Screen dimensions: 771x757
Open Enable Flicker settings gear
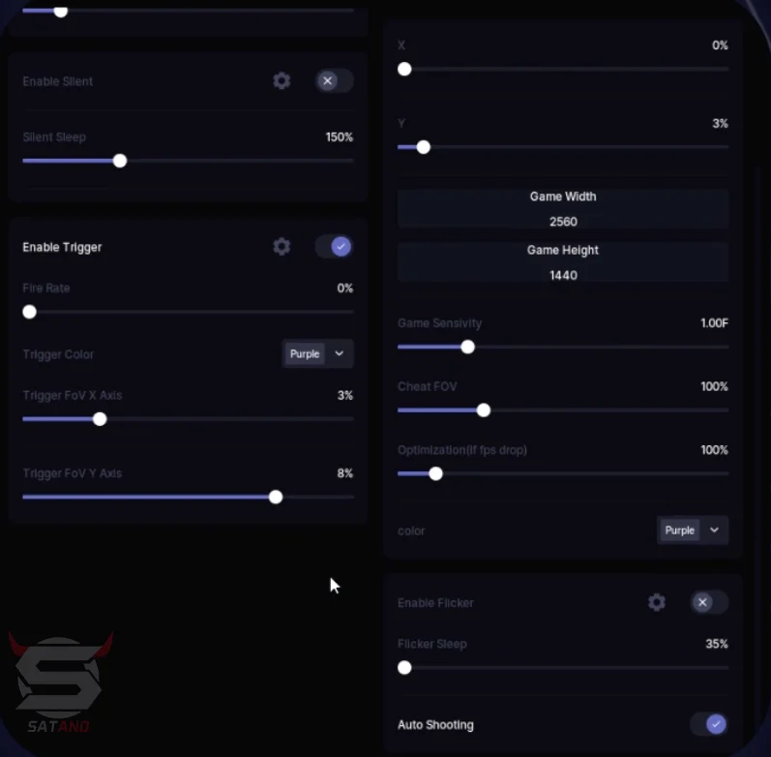657,602
